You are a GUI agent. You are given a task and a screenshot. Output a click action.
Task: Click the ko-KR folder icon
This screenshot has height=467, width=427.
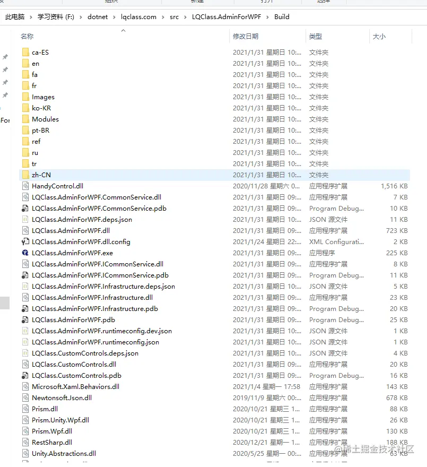[x=25, y=108]
